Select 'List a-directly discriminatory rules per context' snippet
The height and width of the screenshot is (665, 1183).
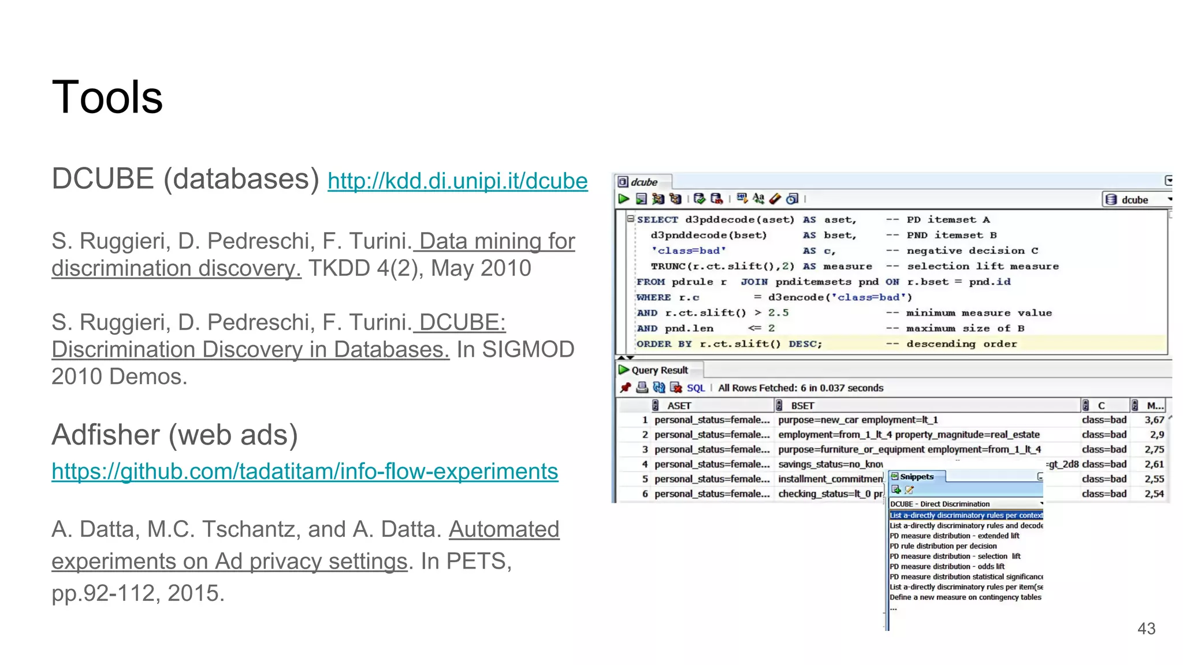pos(966,515)
